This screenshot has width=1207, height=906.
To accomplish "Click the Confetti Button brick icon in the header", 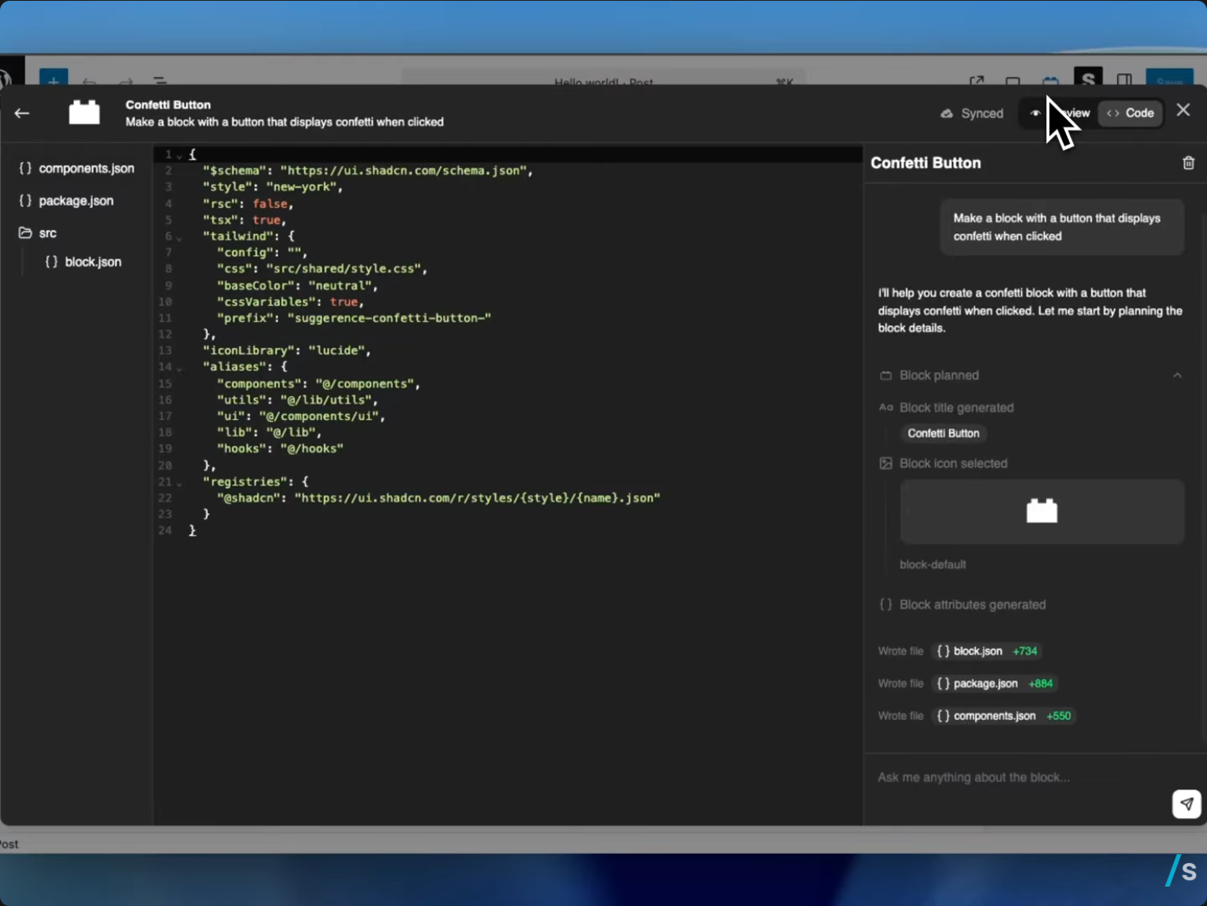I will tap(84, 113).
